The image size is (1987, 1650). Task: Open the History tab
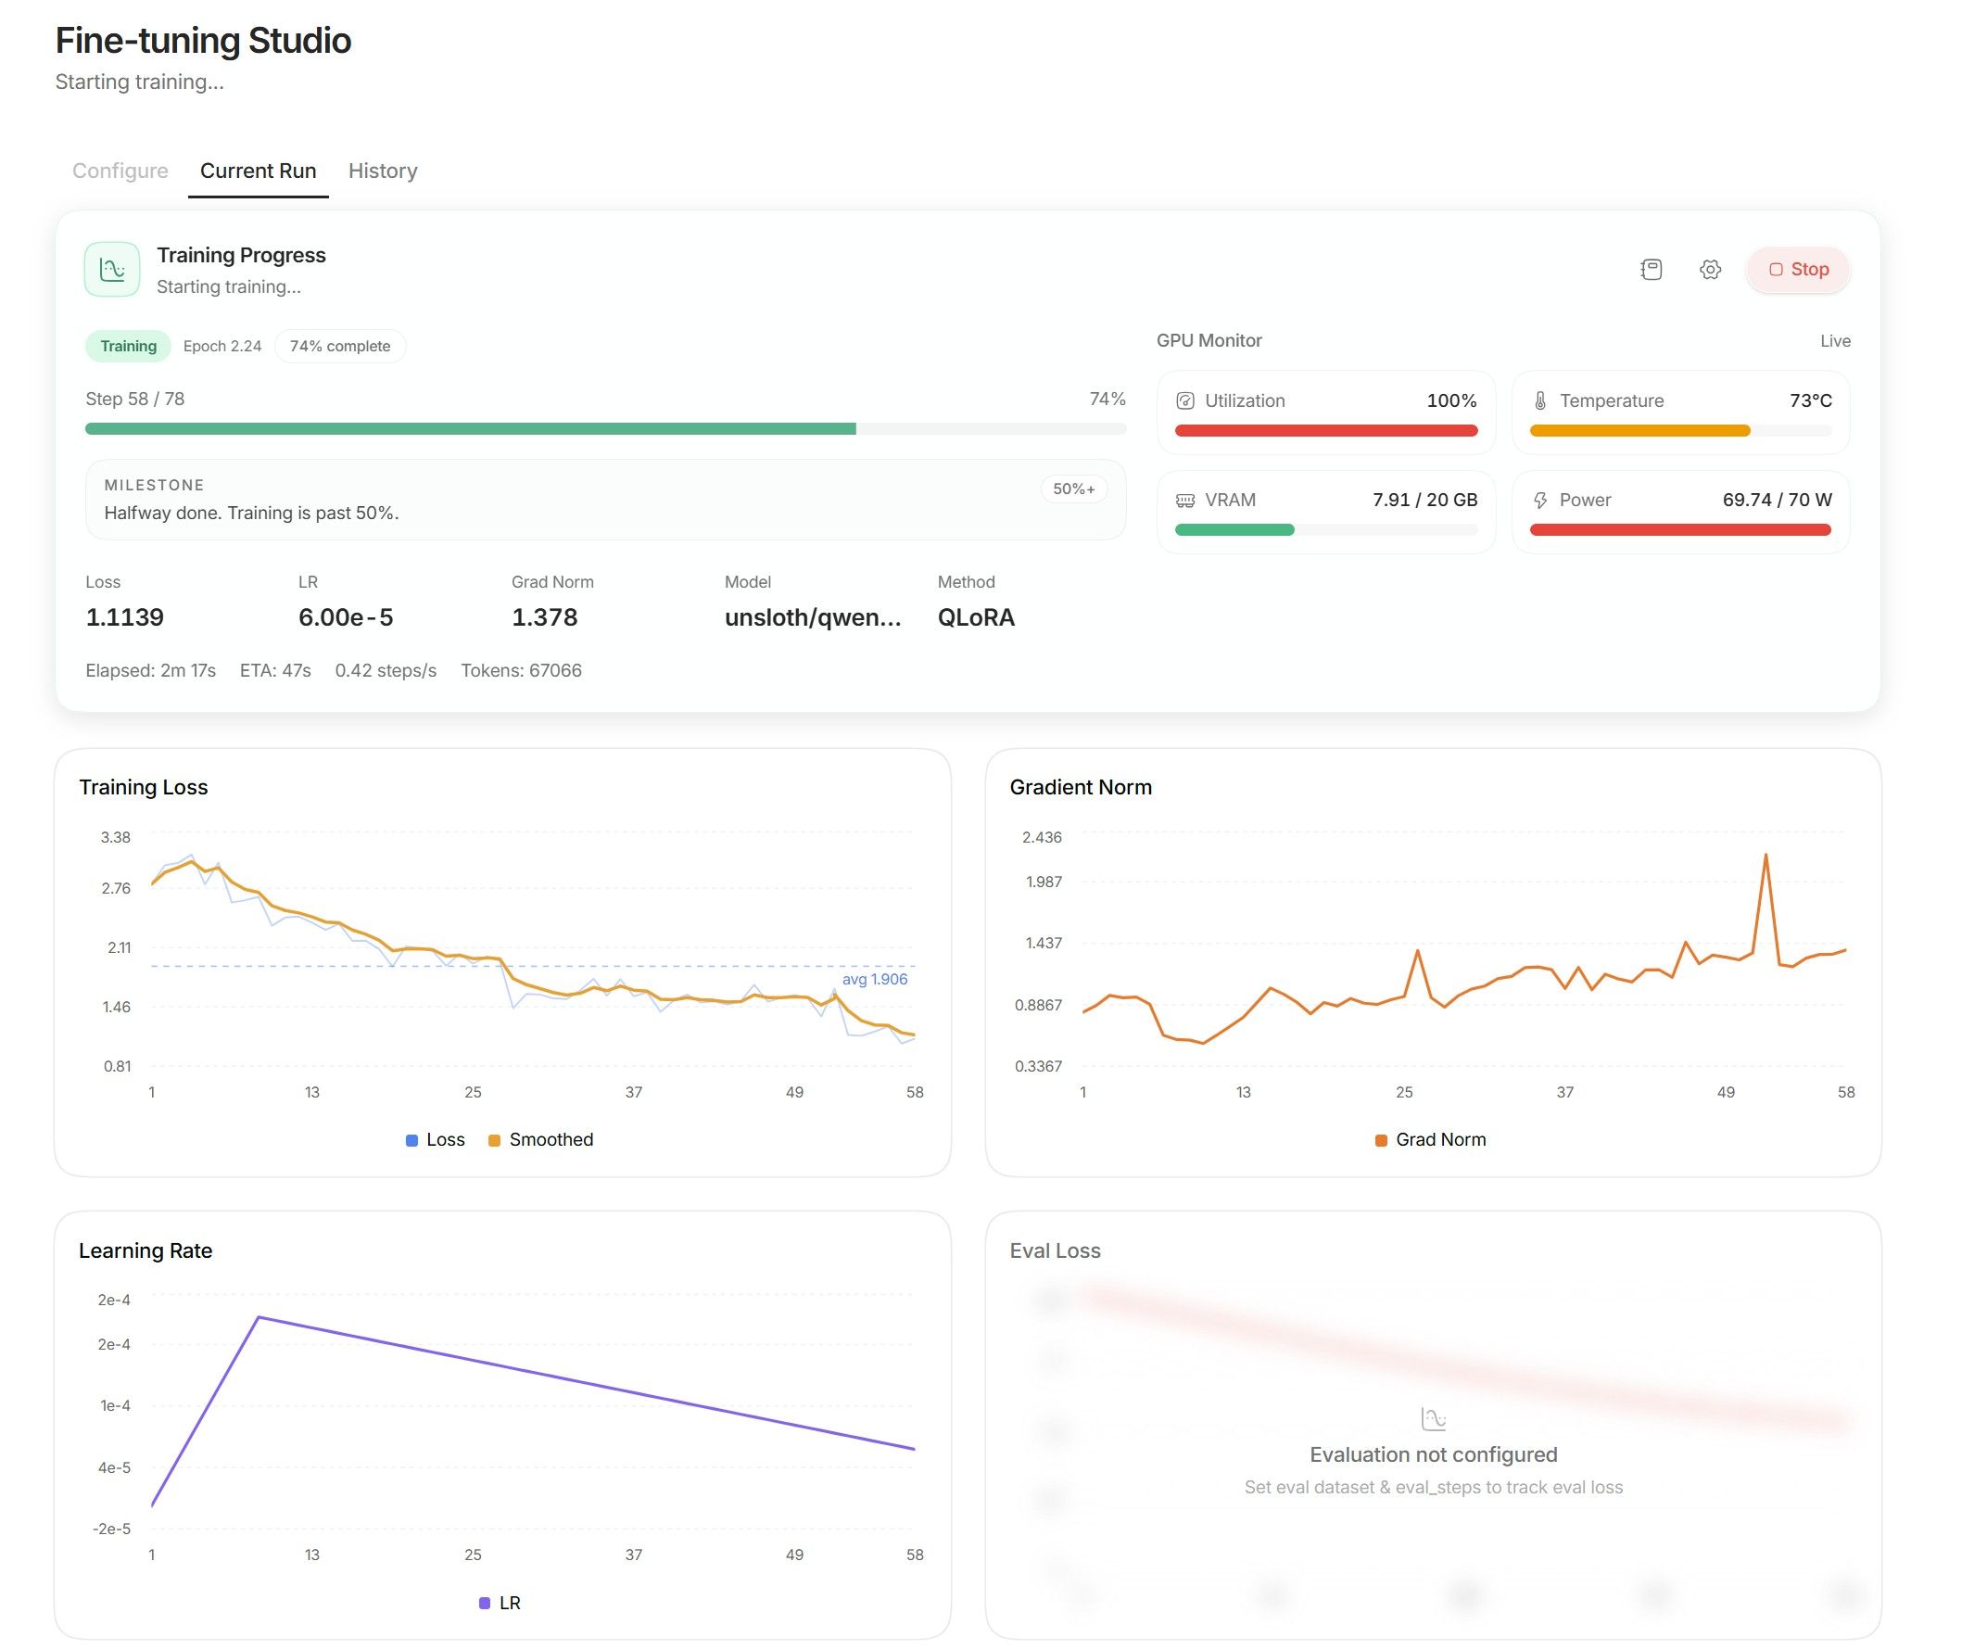point(382,171)
